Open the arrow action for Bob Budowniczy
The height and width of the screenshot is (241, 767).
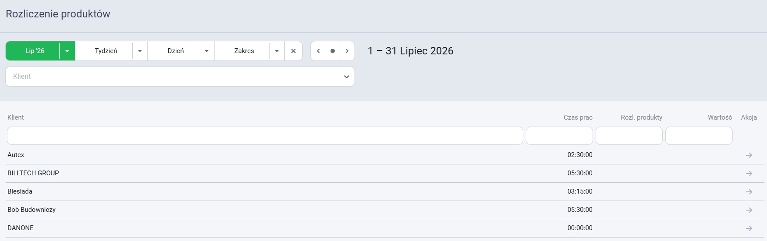749,210
